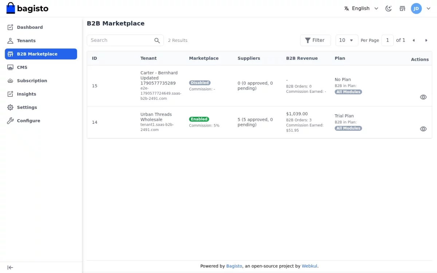
Task: Click the Commission Earned: $51.95 text
Action: click(305, 128)
